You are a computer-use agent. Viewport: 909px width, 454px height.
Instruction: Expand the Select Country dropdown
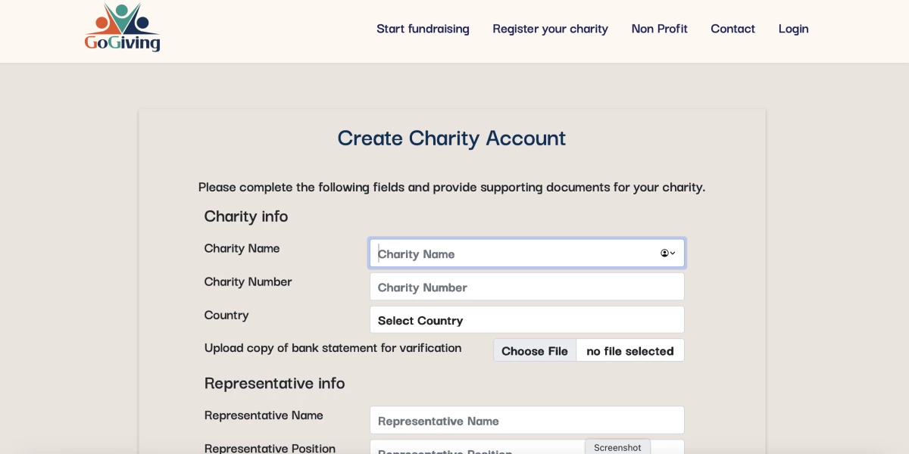(526, 321)
